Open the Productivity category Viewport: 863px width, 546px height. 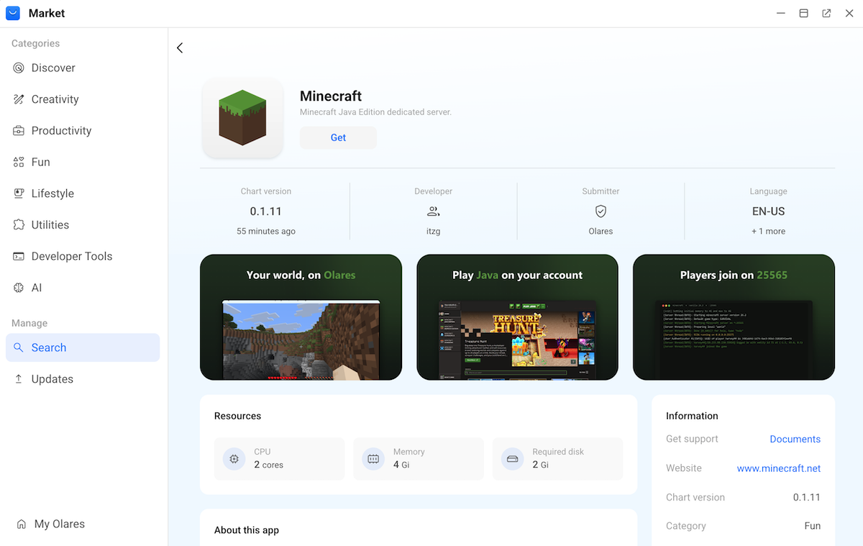pyautogui.click(x=61, y=130)
